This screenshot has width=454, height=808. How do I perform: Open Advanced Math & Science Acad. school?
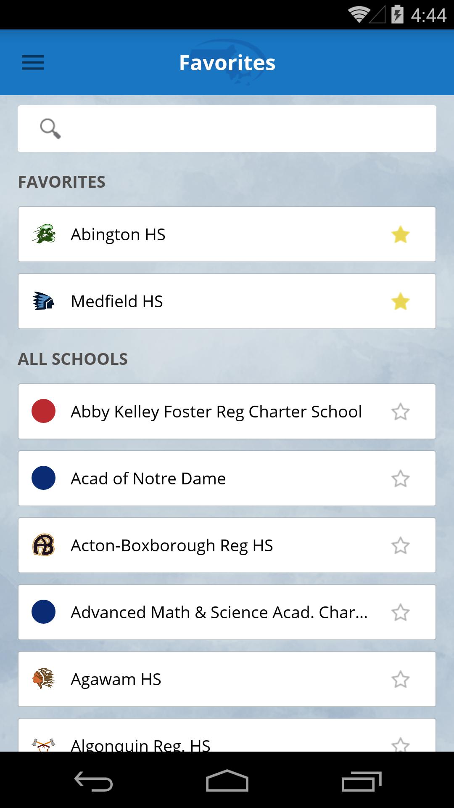219,612
